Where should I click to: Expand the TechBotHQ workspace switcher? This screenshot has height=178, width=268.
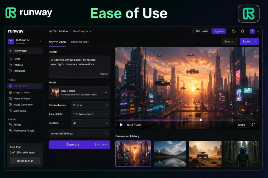pos(40,41)
